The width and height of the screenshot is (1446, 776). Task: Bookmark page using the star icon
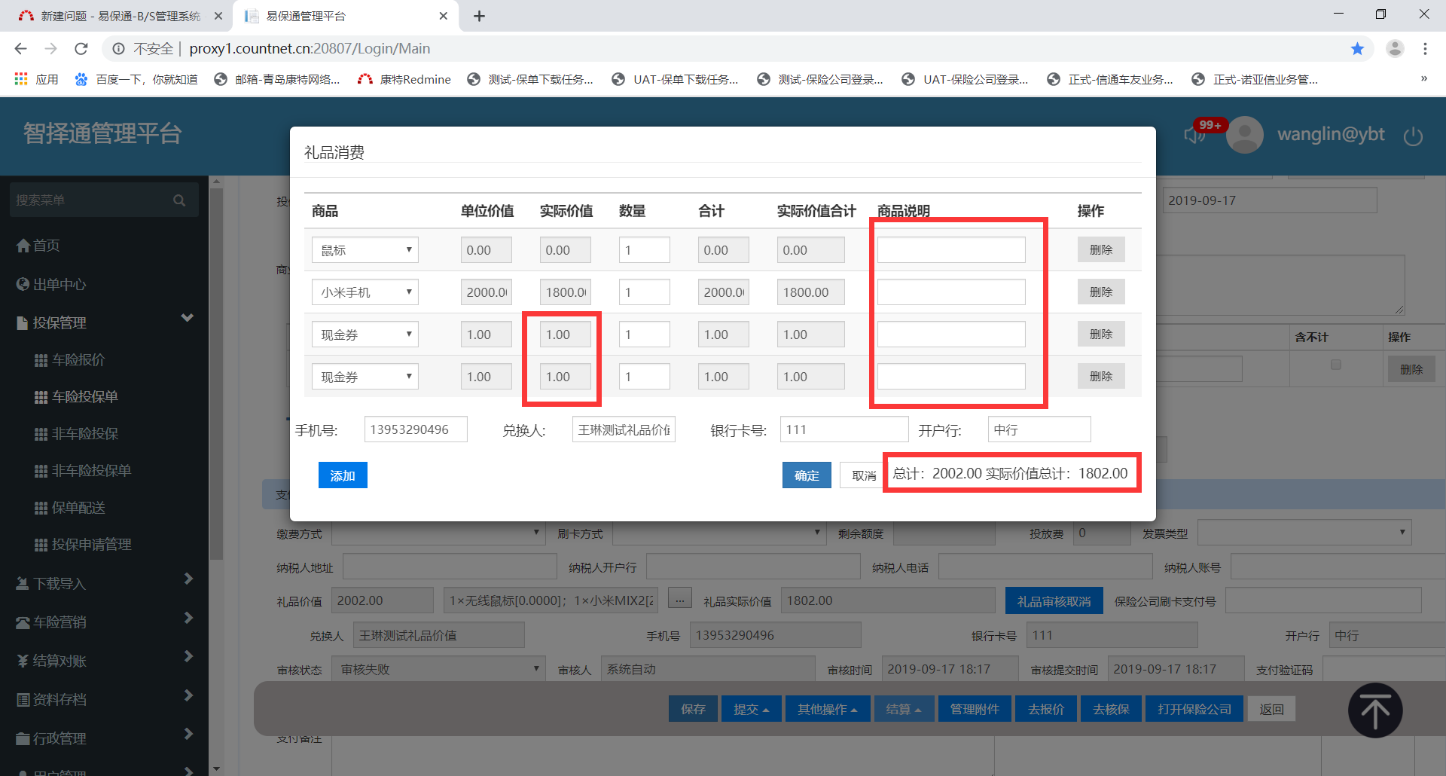point(1357,49)
